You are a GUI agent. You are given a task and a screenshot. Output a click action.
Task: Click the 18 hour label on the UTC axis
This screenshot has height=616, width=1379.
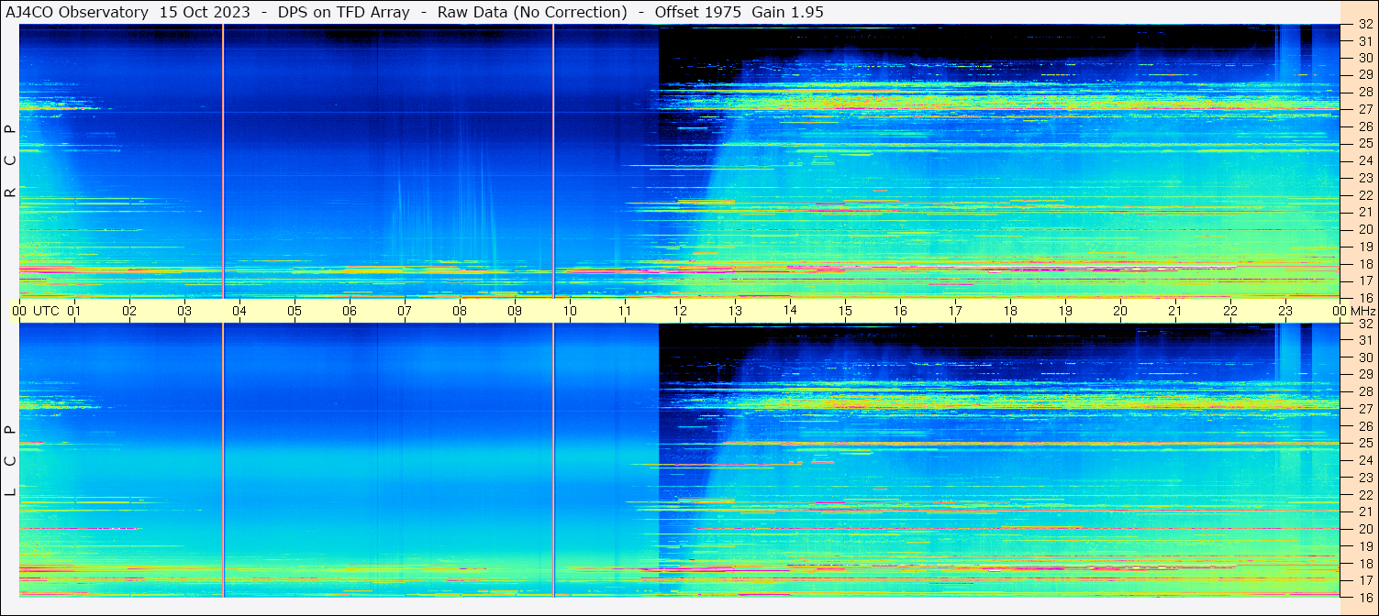coord(1010,311)
